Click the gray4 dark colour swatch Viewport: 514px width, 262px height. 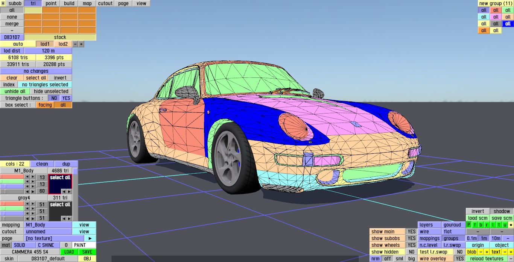point(60,211)
